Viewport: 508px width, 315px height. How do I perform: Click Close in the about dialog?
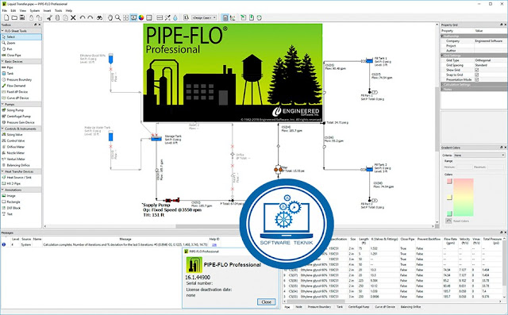(x=267, y=302)
